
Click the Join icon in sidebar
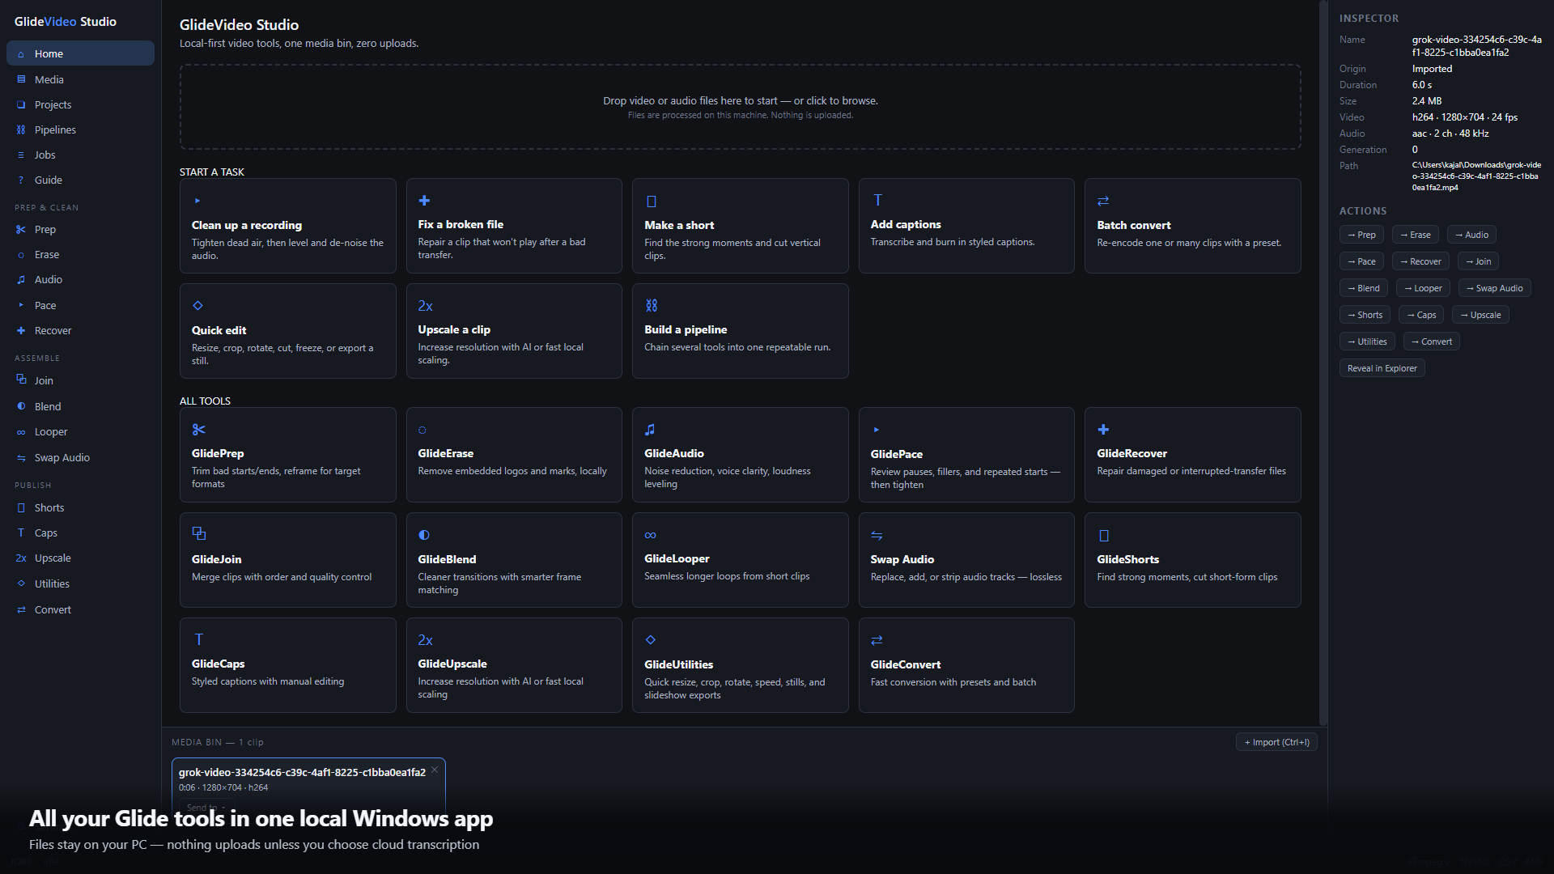(21, 380)
